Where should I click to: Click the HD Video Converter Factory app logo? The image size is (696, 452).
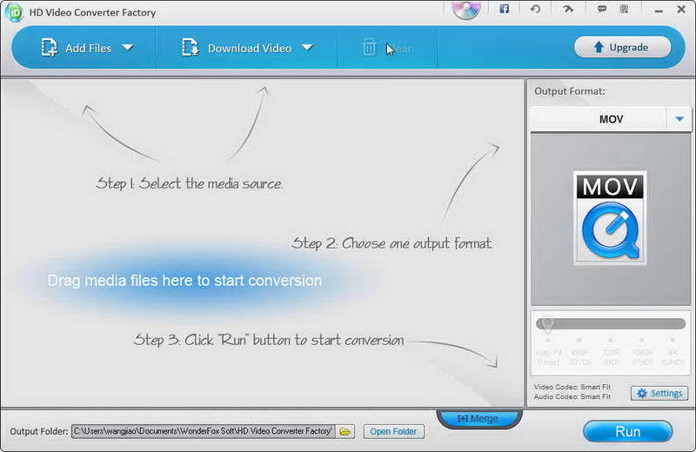click(14, 12)
